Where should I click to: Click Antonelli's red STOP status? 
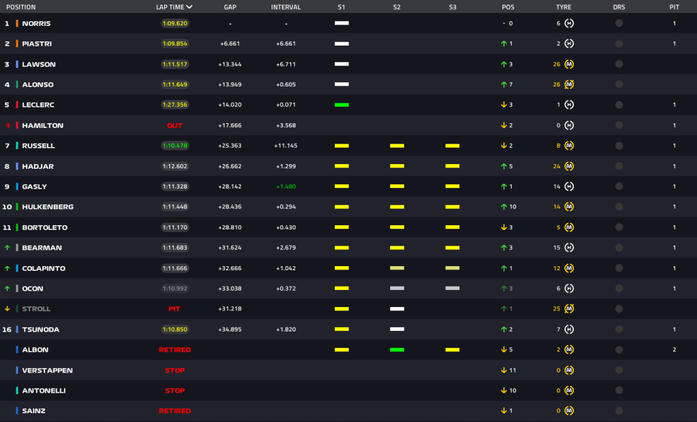[x=175, y=391]
